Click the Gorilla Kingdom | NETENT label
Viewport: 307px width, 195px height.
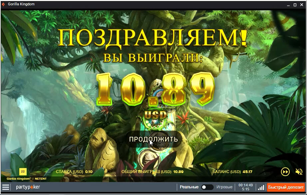point(27,179)
